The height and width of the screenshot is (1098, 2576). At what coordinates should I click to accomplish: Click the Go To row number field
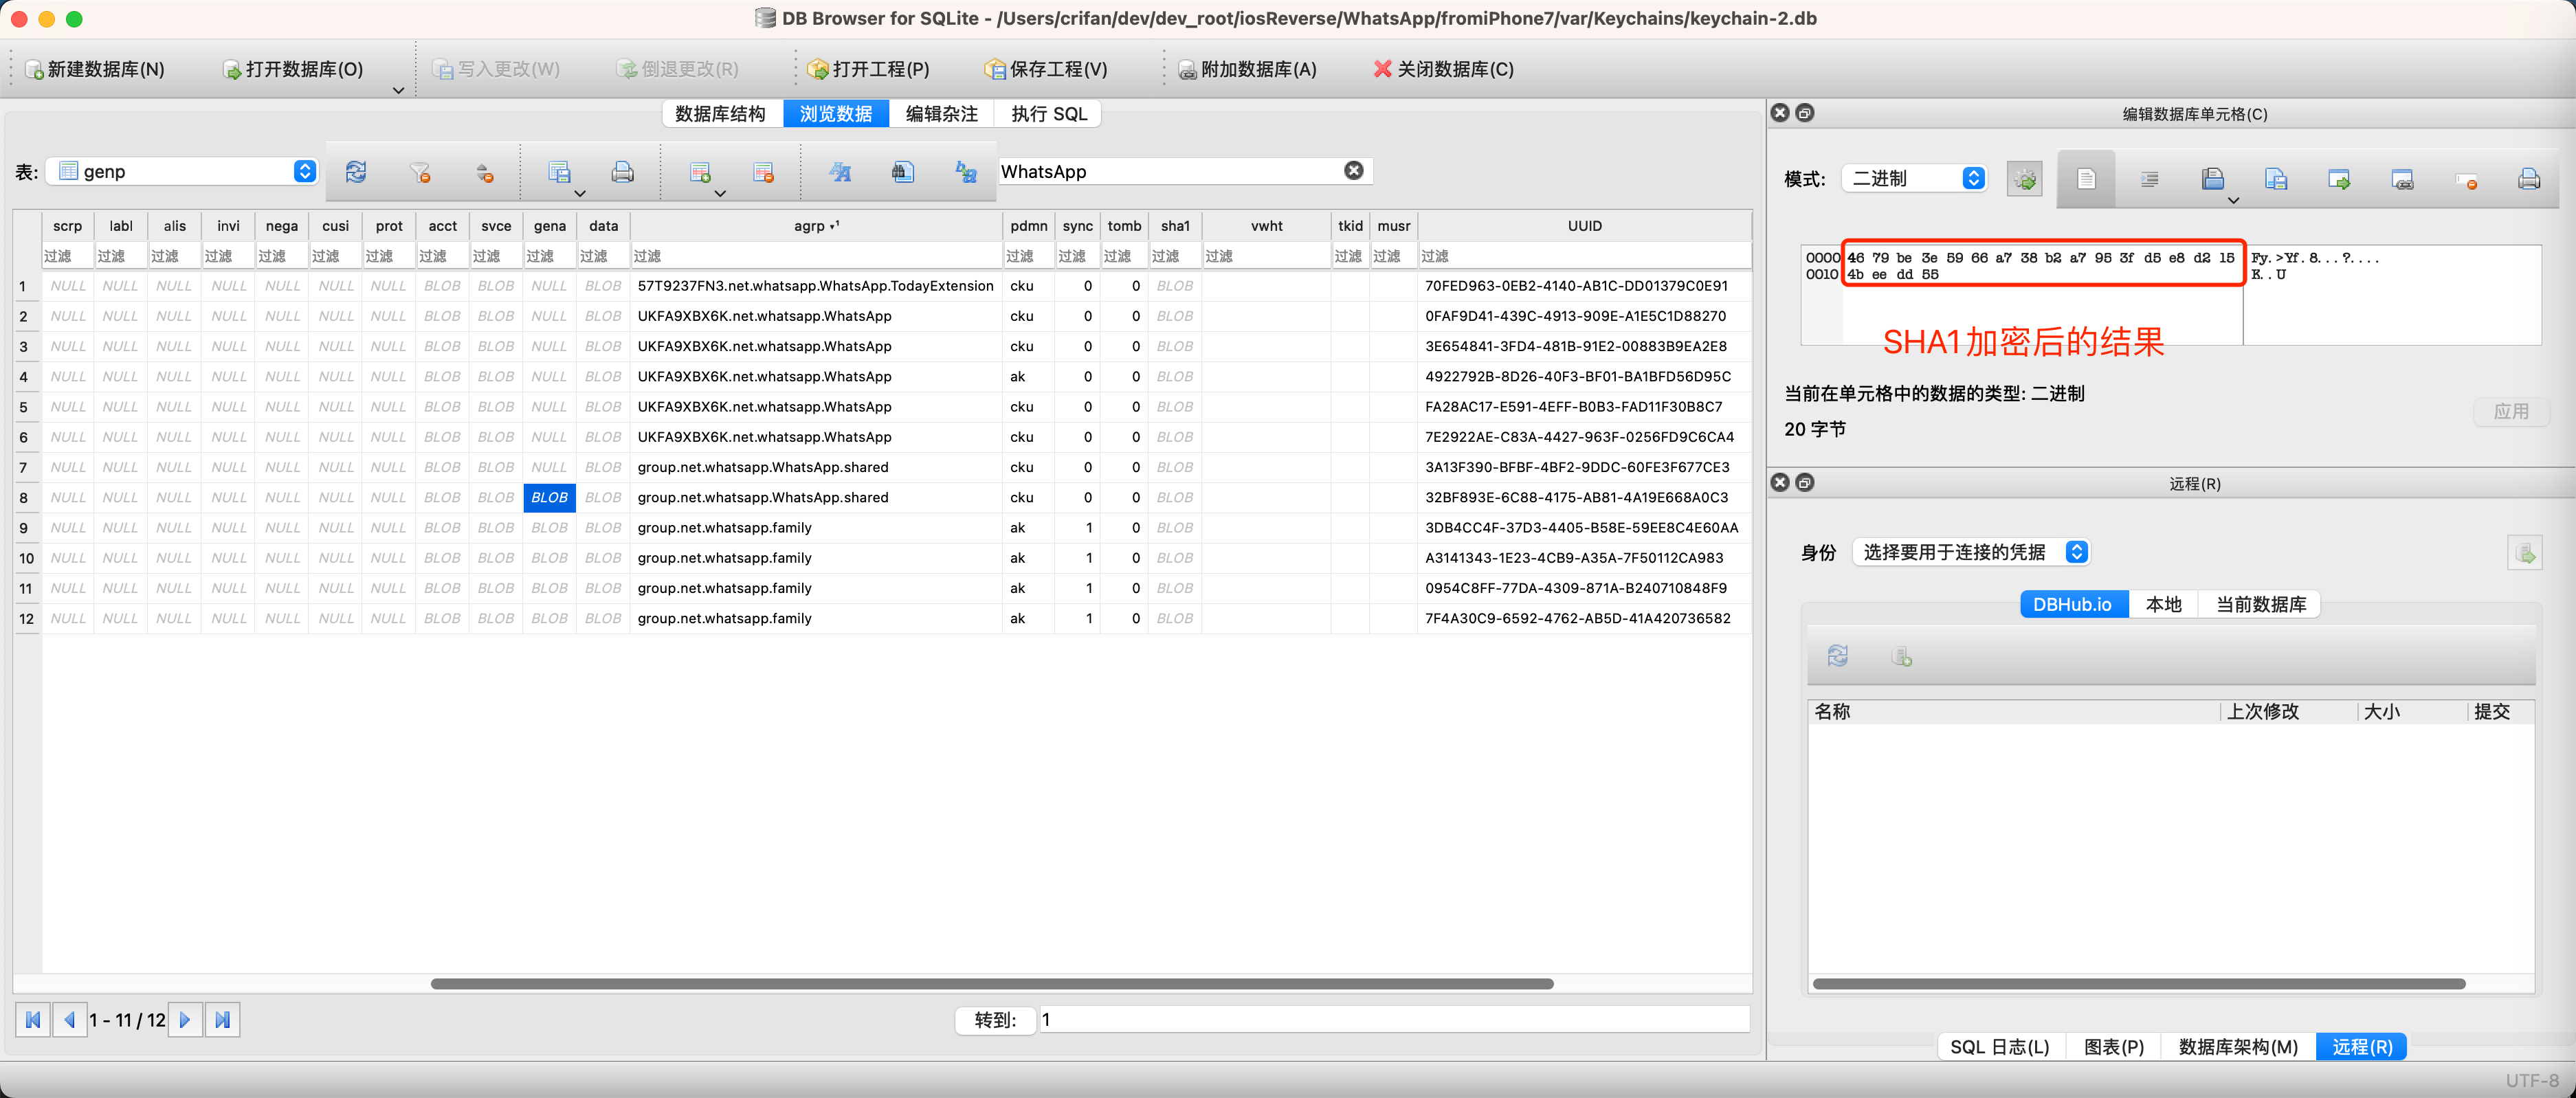[x=1394, y=1019]
